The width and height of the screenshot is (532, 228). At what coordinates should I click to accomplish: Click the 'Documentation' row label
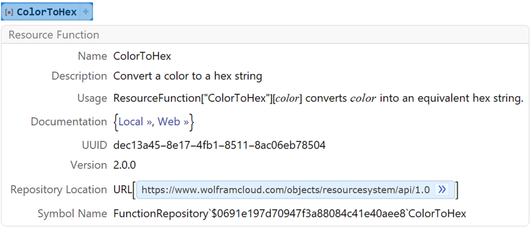click(69, 122)
